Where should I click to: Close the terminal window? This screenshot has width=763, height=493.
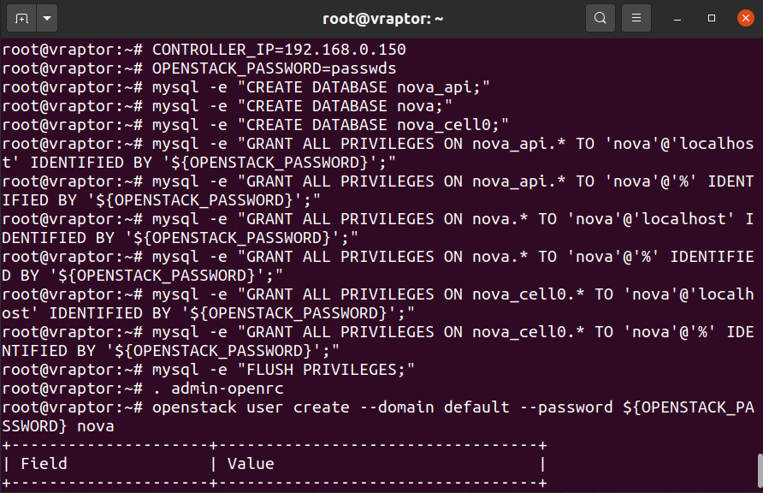(744, 18)
